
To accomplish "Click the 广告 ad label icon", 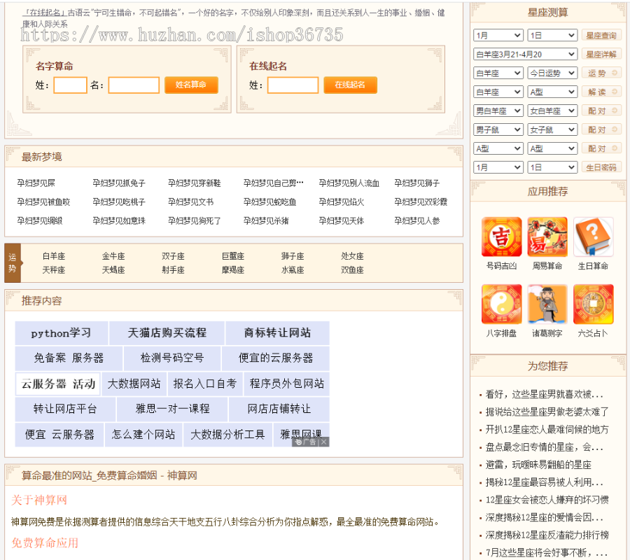I will (x=306, y=442).
